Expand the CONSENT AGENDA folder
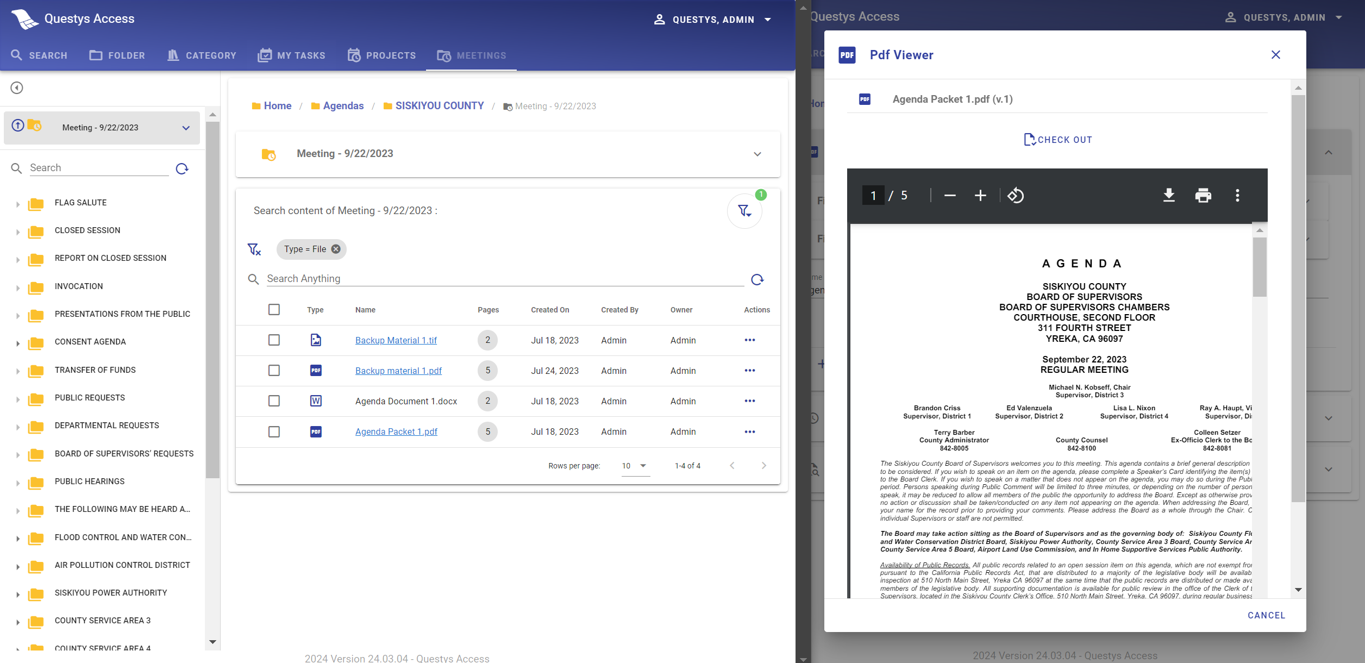Viewport: 1365px width, 663px height. (x=17, y=343)
